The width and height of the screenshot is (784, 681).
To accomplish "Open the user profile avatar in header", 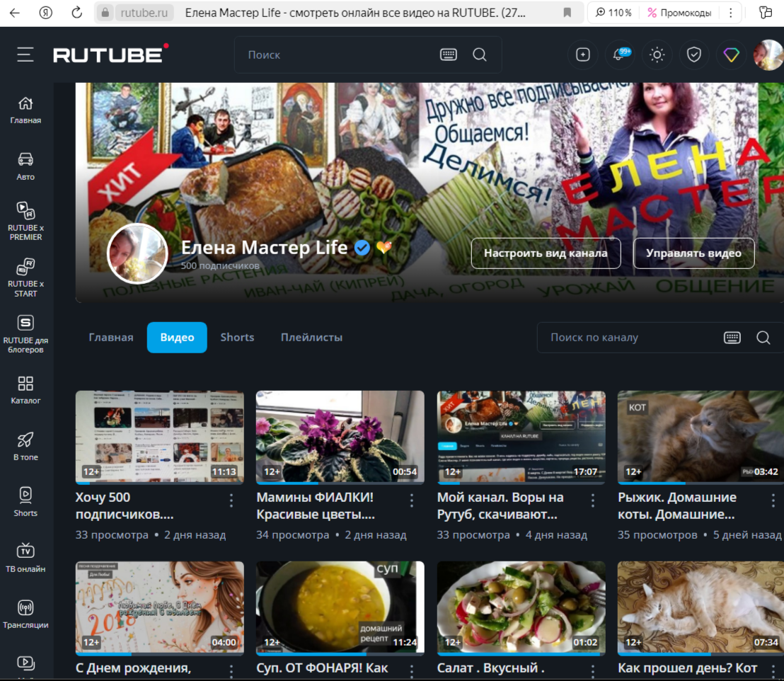I will 768,55.
